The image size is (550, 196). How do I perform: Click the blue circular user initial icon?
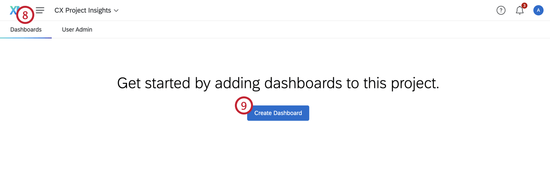click(x=538, y=10)
